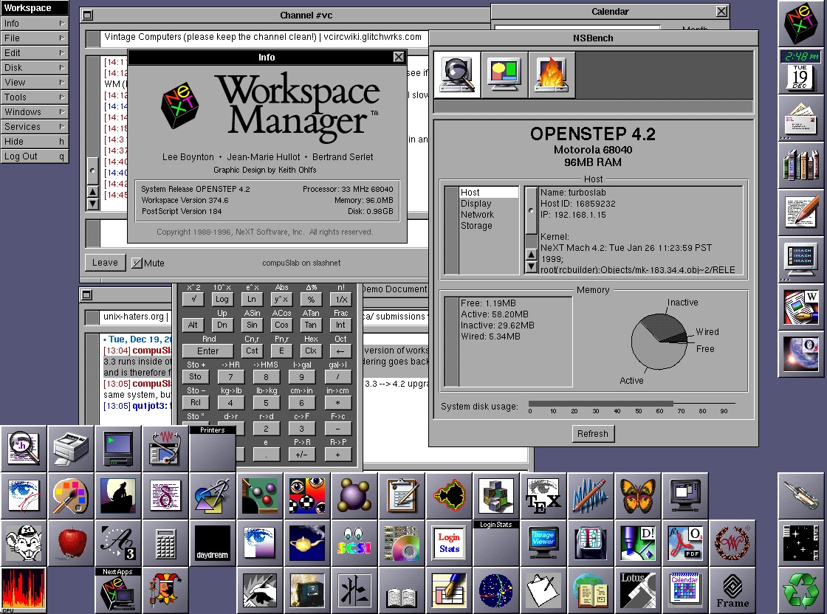Toggle the Mute checkbox in channel #vc
The height and width of the screenshot is (614, 827).
[x=137, y=263]
